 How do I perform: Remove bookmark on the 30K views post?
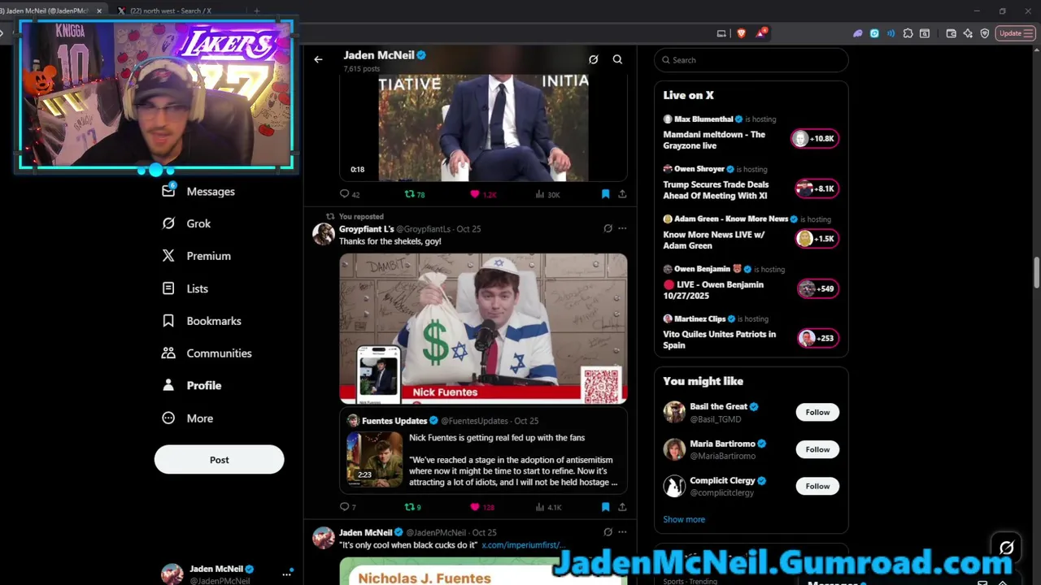point(605,194)
